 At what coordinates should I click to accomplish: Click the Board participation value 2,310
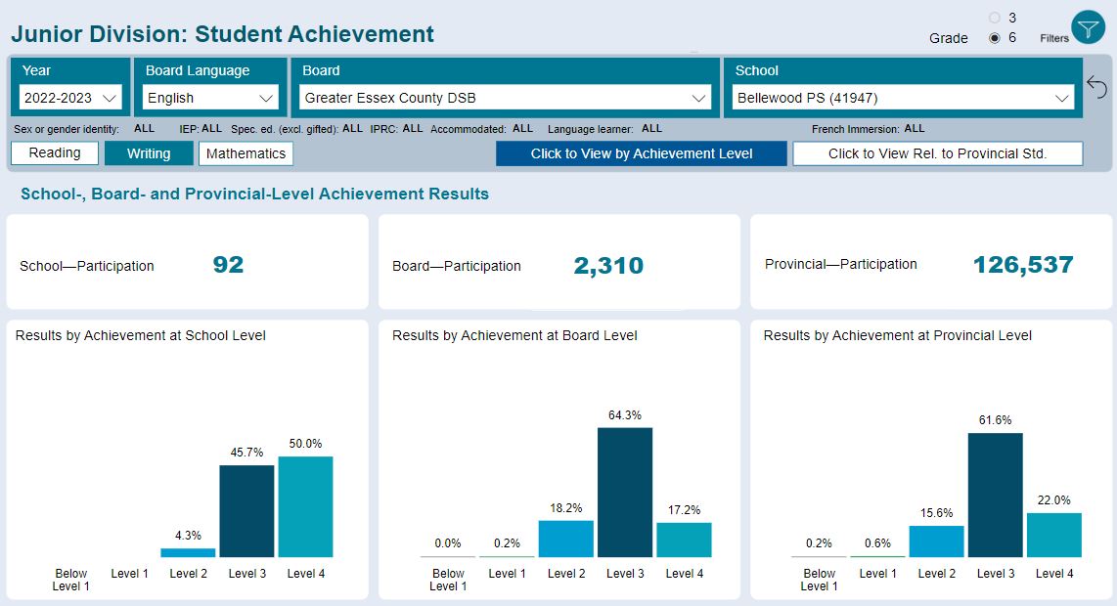(x=608, y=265)
